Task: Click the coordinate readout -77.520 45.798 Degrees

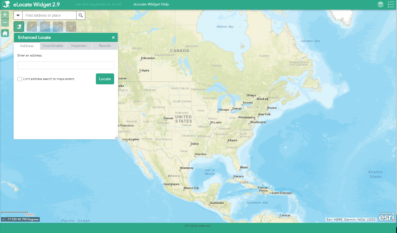Action: tap(23, 219)
